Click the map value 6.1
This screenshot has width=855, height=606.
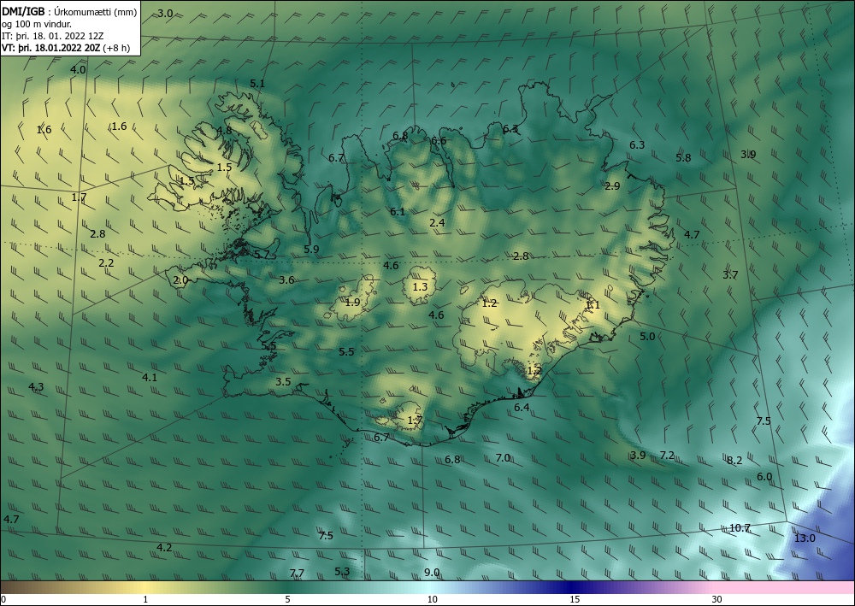tap(398, 211)
